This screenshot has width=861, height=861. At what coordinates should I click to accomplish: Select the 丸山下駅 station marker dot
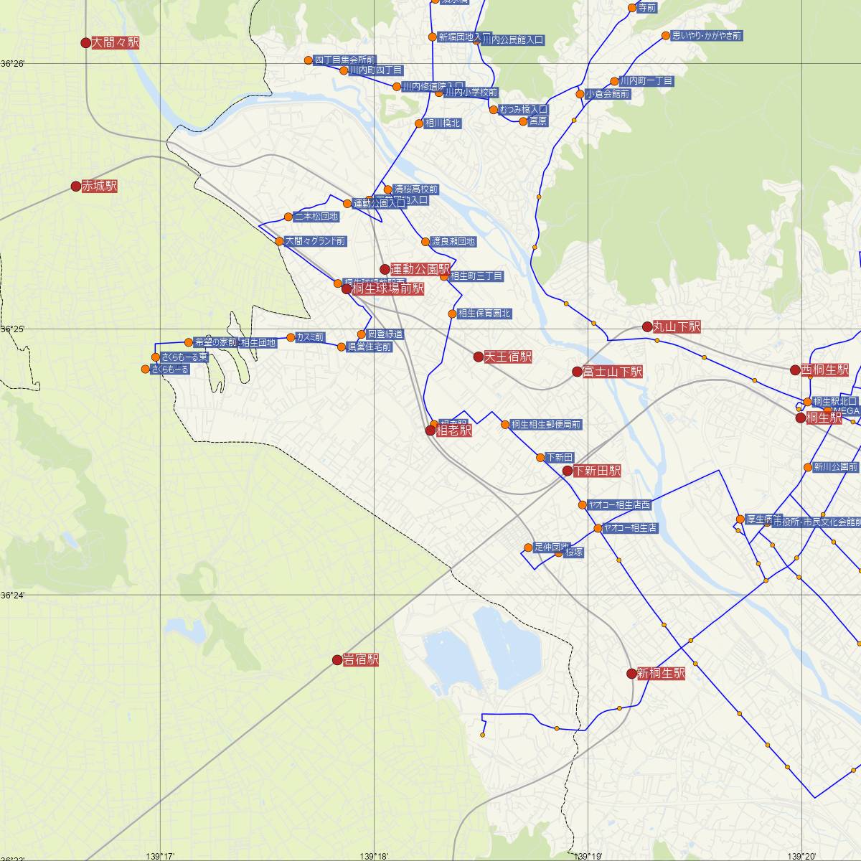coord(647,326)
